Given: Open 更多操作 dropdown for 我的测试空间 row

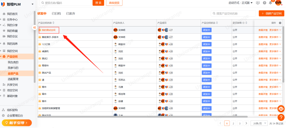Looking at the screenshot, I should pos(275,30).
